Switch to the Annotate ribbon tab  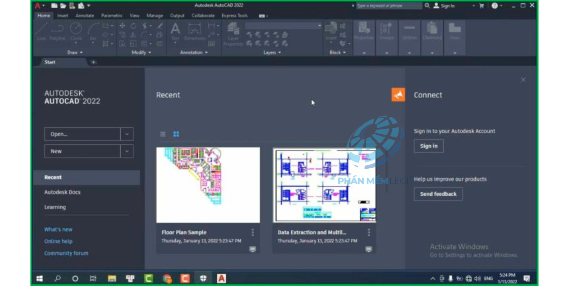pos(85,16)
